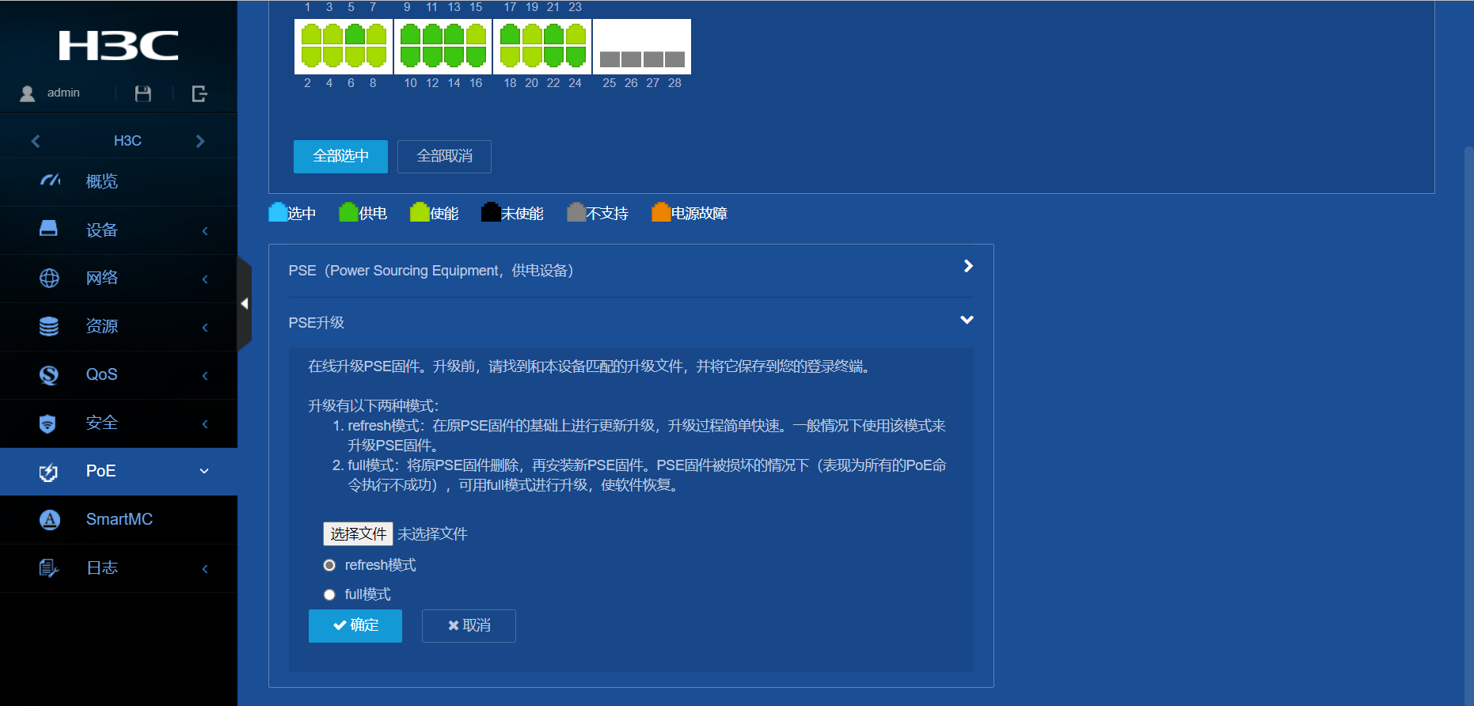Select gray port 28 on the panel

point(674,59)
